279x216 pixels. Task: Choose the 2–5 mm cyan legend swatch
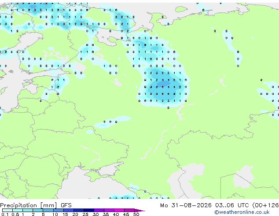38,210
